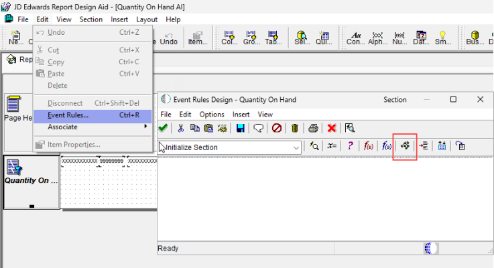494x268 pixels.
Task: Select the Page Header section icon
Action: pyautogui.click(x=13, y=104)
